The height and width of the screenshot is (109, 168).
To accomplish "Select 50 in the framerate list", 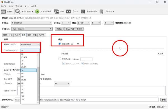I will (29, 77).
